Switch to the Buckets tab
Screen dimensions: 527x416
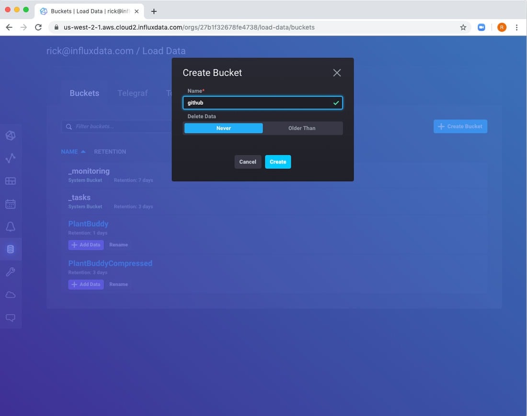[x=84, y=93]
